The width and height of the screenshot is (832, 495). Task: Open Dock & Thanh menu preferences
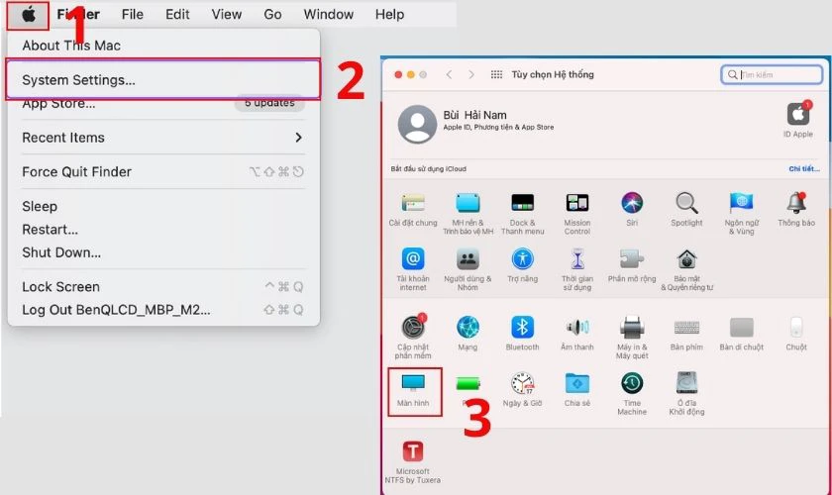pos(522,203)
